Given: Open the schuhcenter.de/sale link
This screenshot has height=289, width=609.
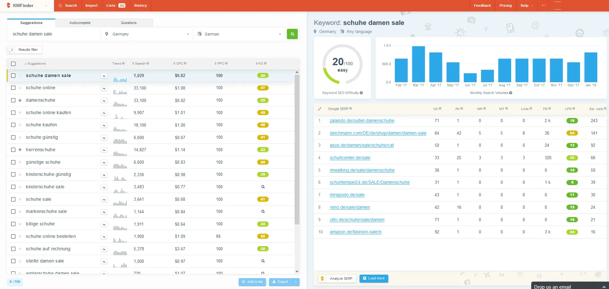Looking at the screenshot, I should (x=350, y=158).
